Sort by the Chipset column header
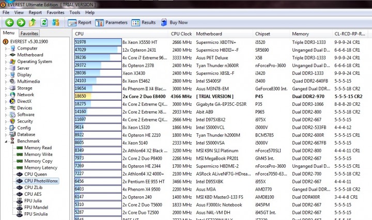Viewport: 372px width, 220px height. click(x=271, y=34)
